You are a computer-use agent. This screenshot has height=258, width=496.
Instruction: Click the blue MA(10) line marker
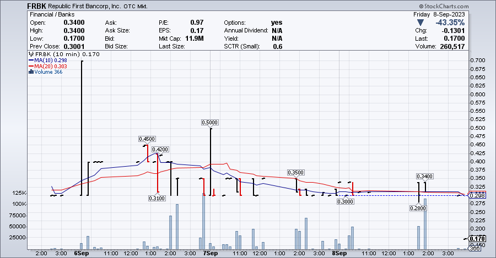(x=31, y=61)
